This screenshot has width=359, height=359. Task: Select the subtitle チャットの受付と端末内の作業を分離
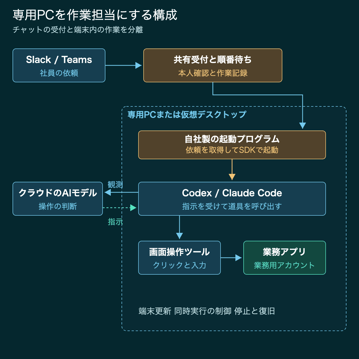click(x=78, y=30)
